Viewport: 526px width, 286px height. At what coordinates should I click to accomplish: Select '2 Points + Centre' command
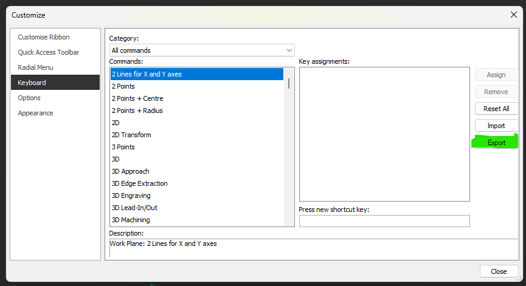(x=137, y=98)
